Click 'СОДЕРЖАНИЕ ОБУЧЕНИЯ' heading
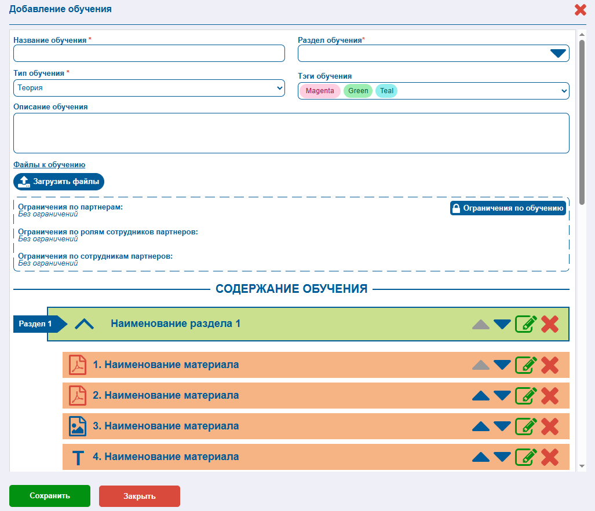Viewport: 595px width, 511px height. (x=291, y=289)
